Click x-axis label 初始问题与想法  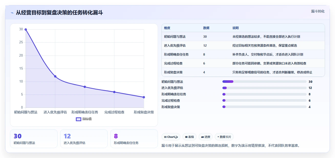click(x=26, y=112)
